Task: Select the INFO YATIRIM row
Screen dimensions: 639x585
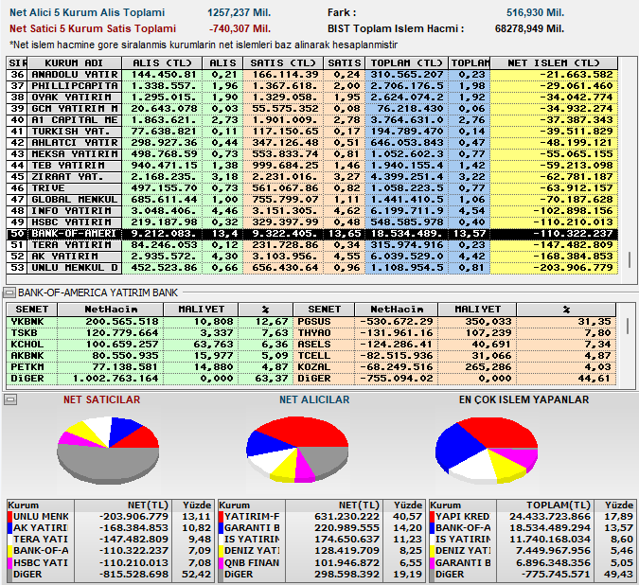Action: pyautogui.click(x=312, y=211)
